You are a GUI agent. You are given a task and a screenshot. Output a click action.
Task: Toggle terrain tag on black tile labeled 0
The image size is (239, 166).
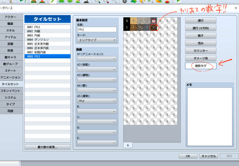(x=127, y=21)
